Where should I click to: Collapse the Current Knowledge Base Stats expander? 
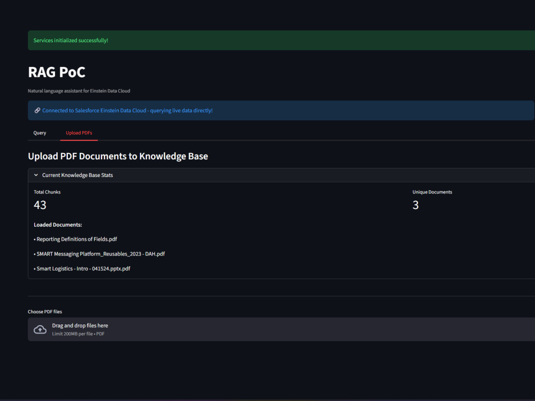click(36, 175)
